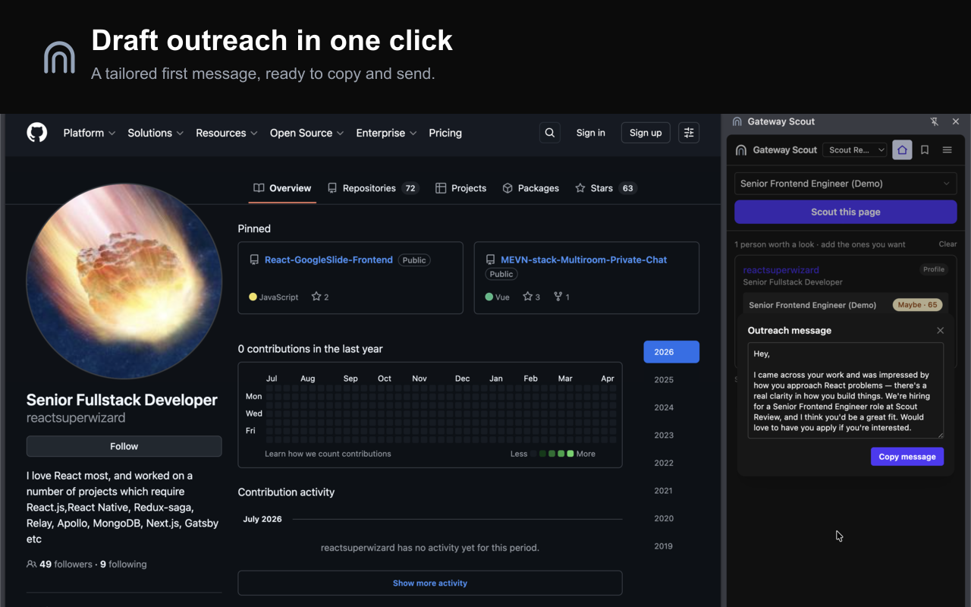Open the Scout Re... workspace dropdown
971x607 pixels.
855,150
